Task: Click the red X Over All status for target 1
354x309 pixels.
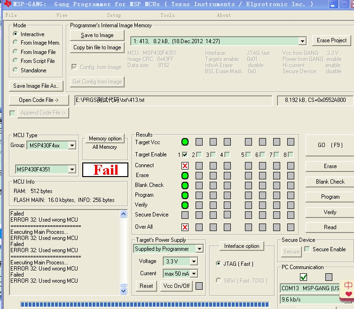Action: coord(185,227)
